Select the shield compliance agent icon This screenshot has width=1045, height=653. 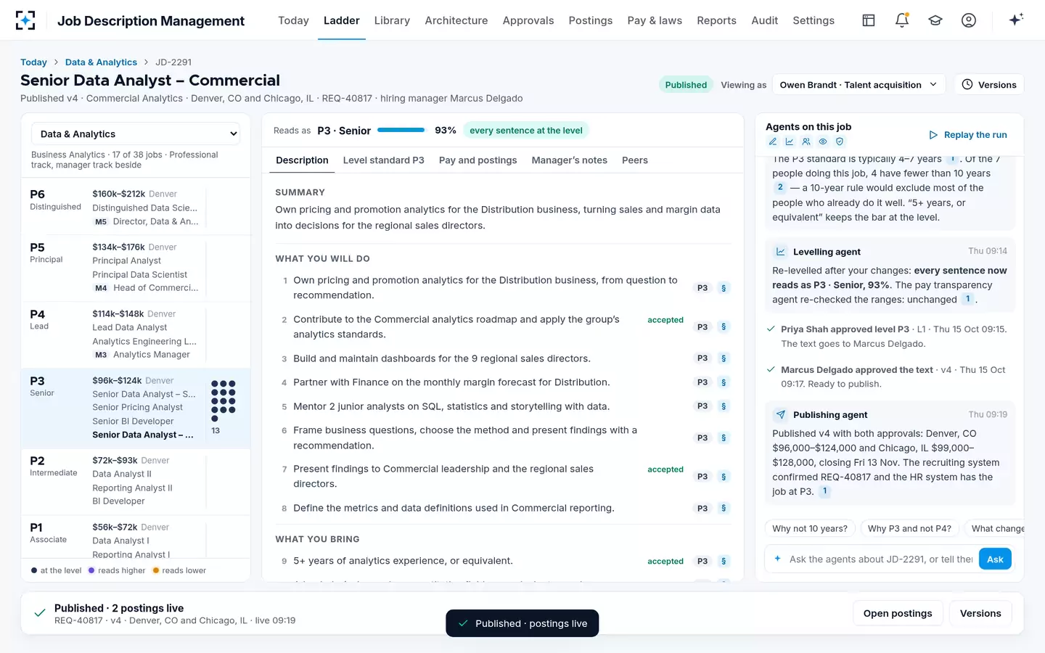(x=840, y=141)
